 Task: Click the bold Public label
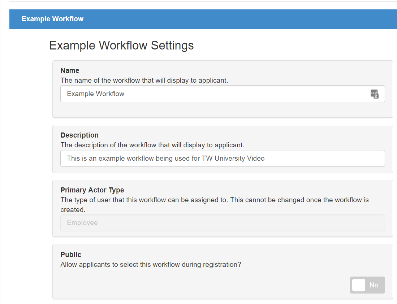71,255
